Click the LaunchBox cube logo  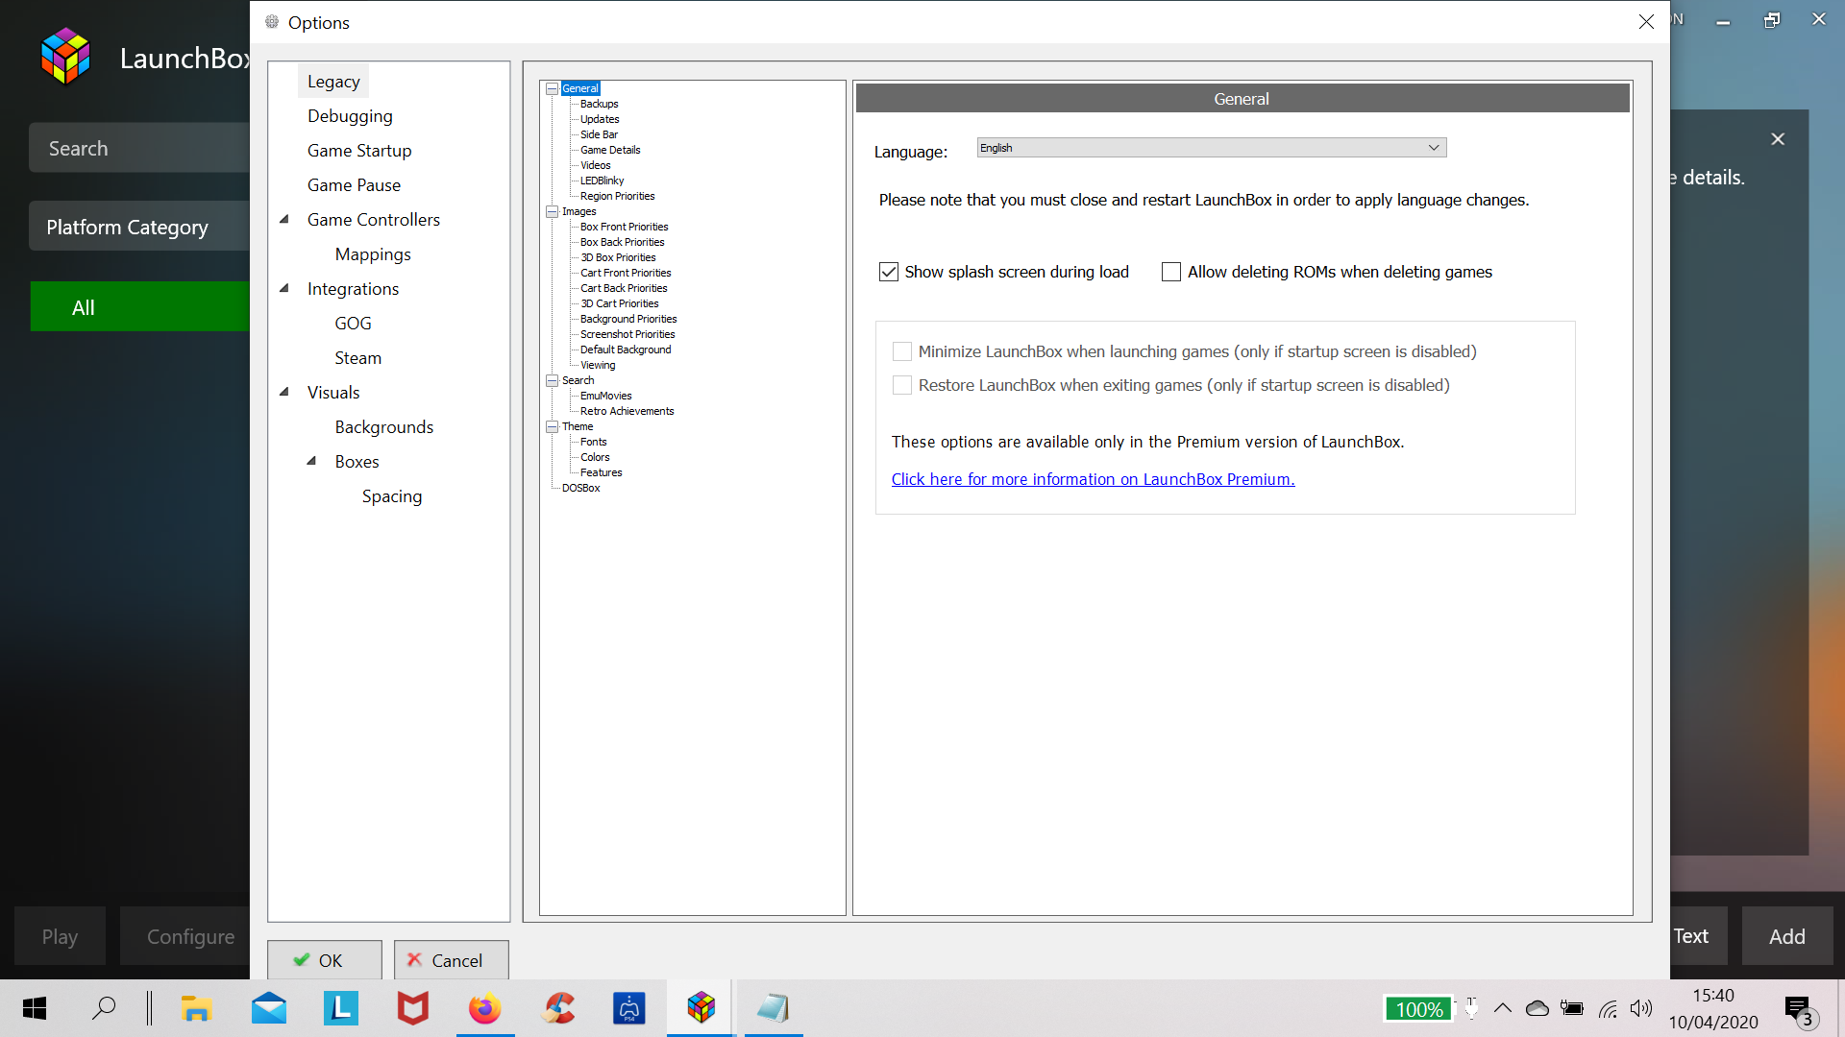point(65,56)
